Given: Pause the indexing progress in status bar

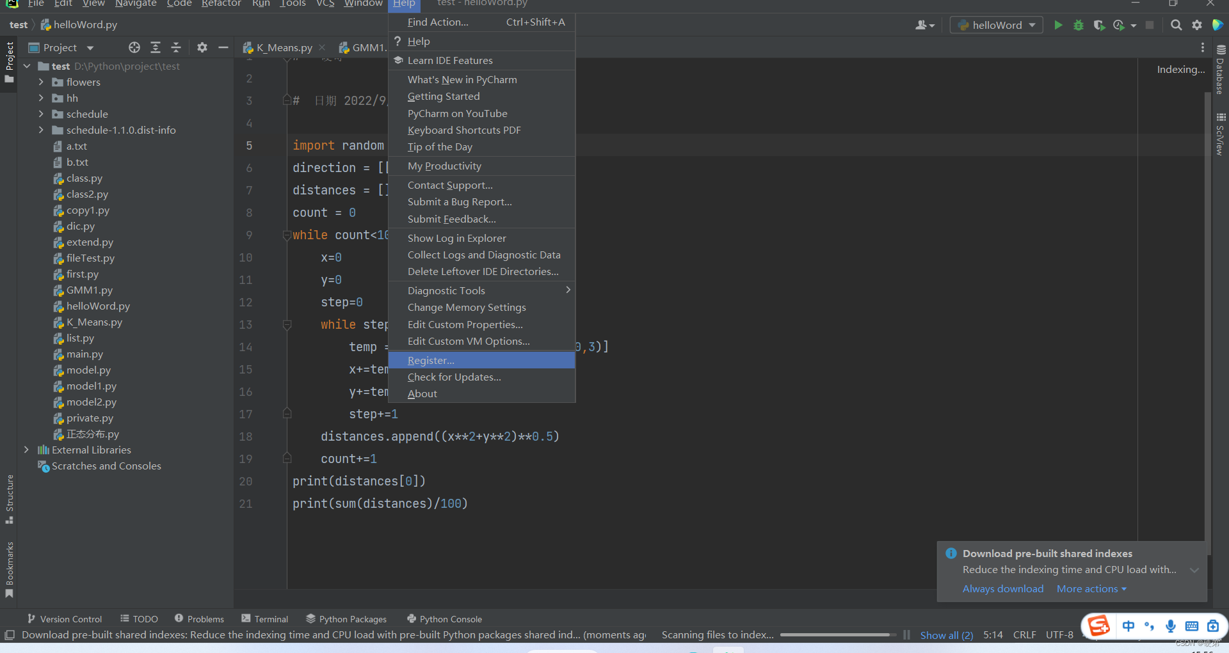Looking at the screenshot, I should (x=906, y=635).
